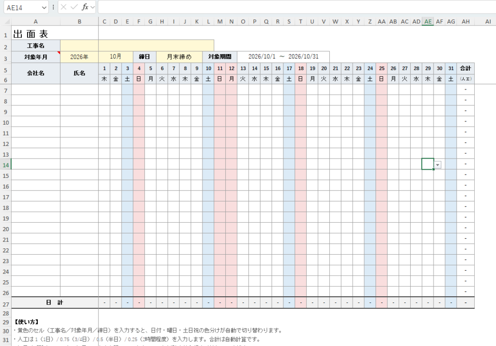Select the 対象年月 label cell

[x=36, y=57]
